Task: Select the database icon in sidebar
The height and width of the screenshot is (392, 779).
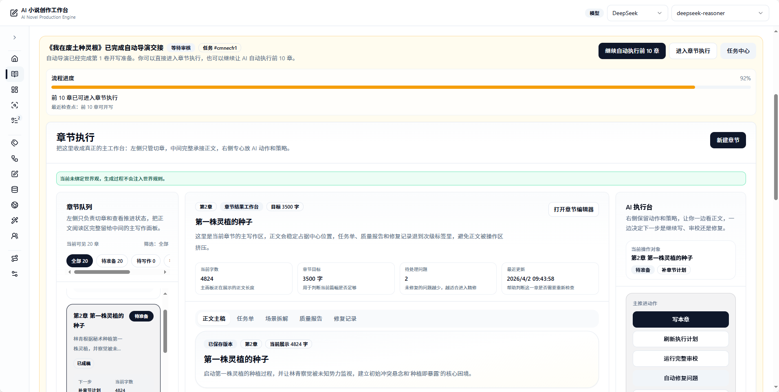Action: tap(15, 189)
